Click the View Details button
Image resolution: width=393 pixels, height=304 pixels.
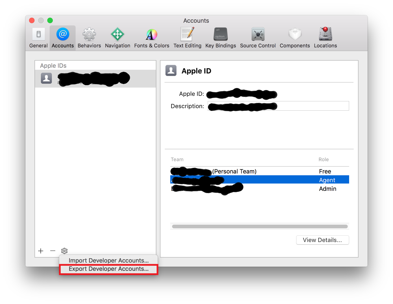(322, 240)
